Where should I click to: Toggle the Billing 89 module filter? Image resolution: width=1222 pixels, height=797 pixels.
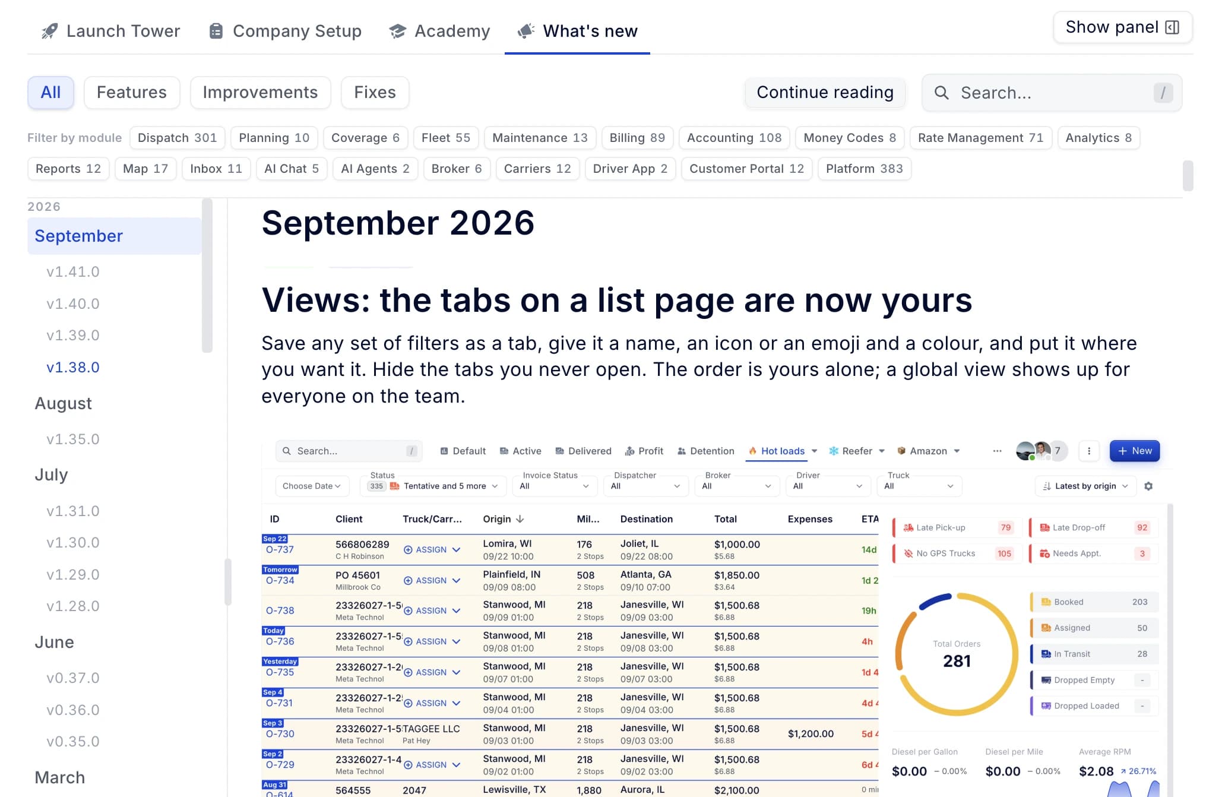[x=637, y=138]
